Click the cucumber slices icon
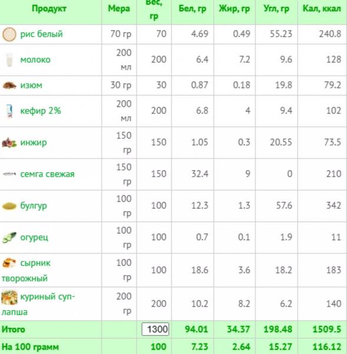This screenshot has height=354, width=347. click(9, 238)
